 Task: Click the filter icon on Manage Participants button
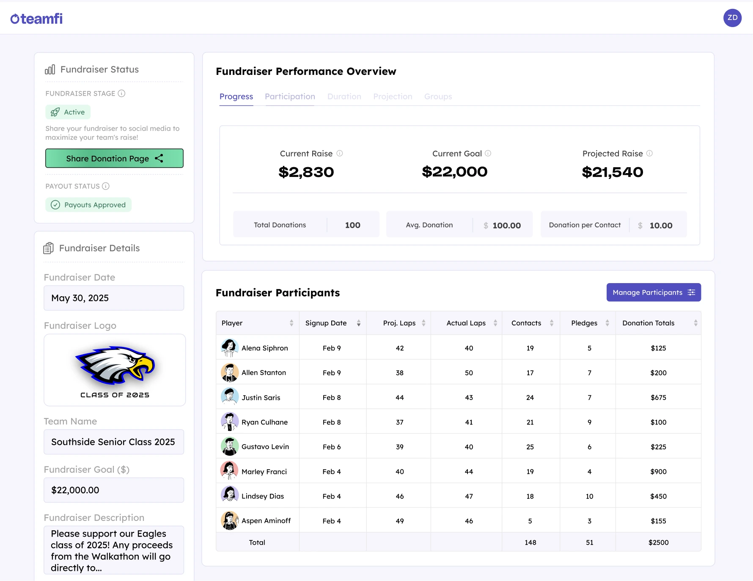pyautogui.click(x=692, y=292)
